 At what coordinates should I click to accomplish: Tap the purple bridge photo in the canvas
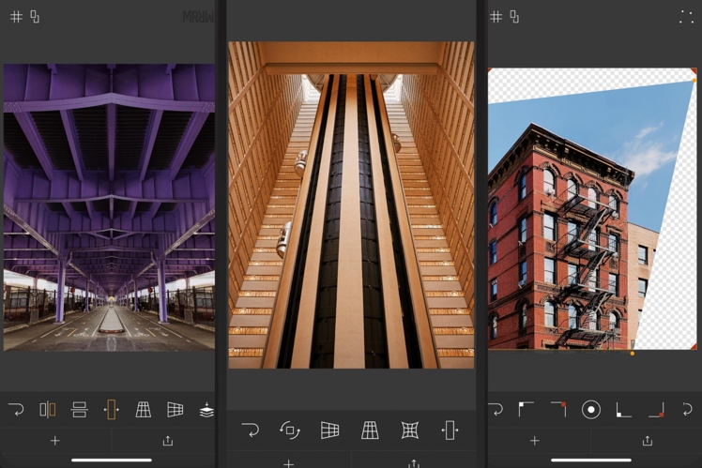(x=109, y=206)
